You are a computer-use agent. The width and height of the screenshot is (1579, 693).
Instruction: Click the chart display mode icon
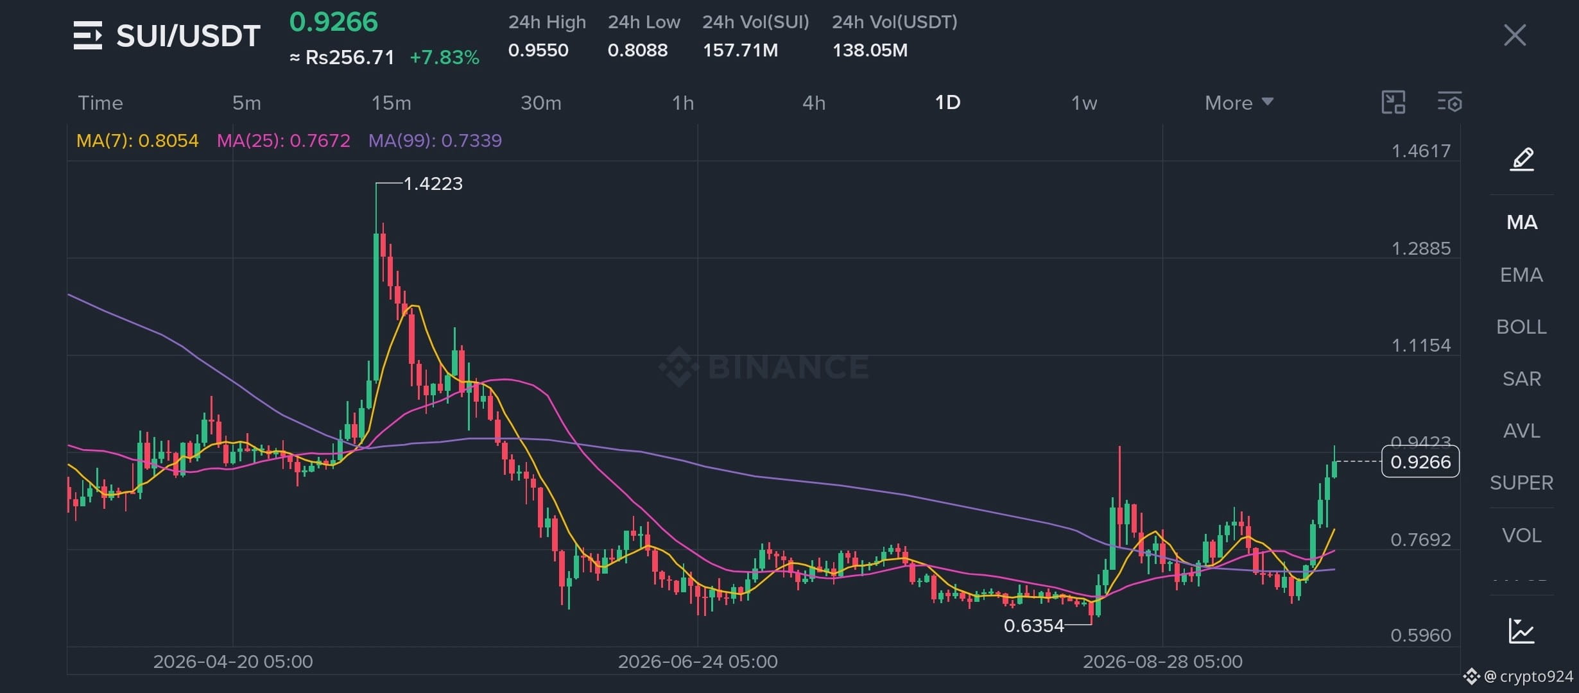point(1393,102)
